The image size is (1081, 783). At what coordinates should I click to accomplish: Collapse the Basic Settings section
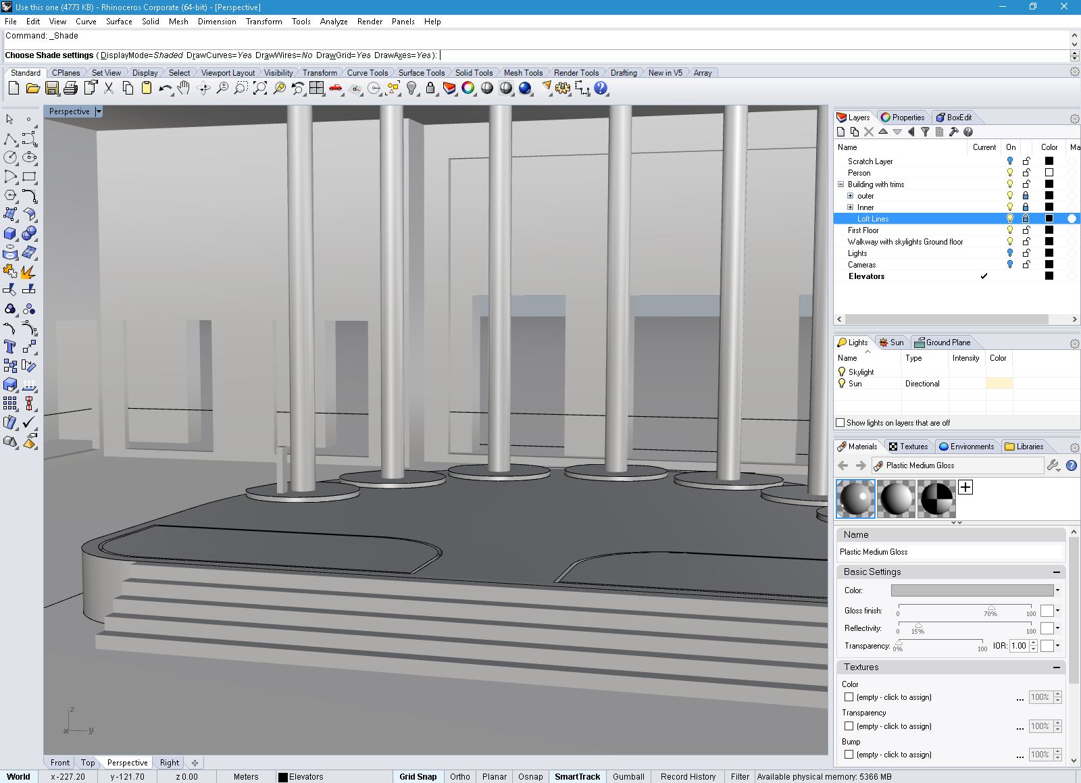pos(1057,572)
